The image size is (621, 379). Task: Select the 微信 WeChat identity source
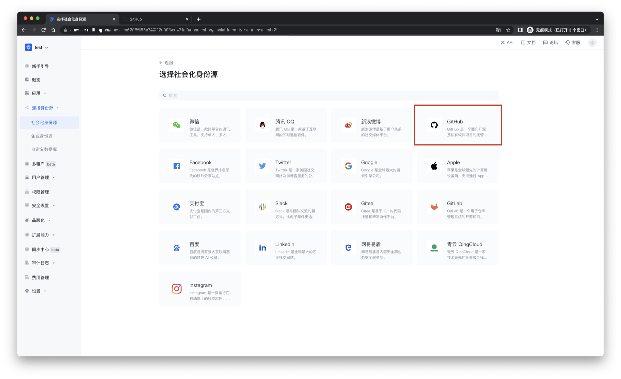pos(200,125)
